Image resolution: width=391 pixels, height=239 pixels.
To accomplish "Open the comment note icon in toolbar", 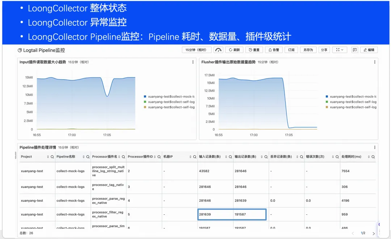I will pos(354,50).
